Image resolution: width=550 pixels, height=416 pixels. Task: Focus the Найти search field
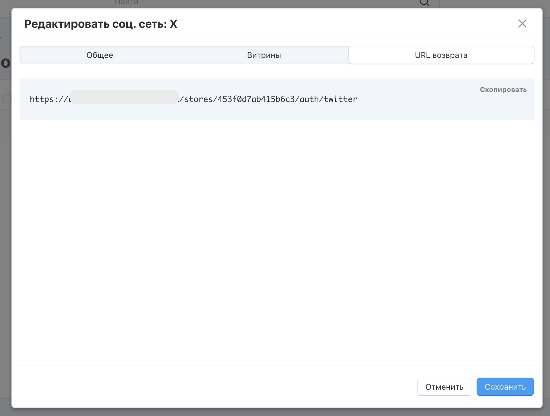click(x=258, y=3)
